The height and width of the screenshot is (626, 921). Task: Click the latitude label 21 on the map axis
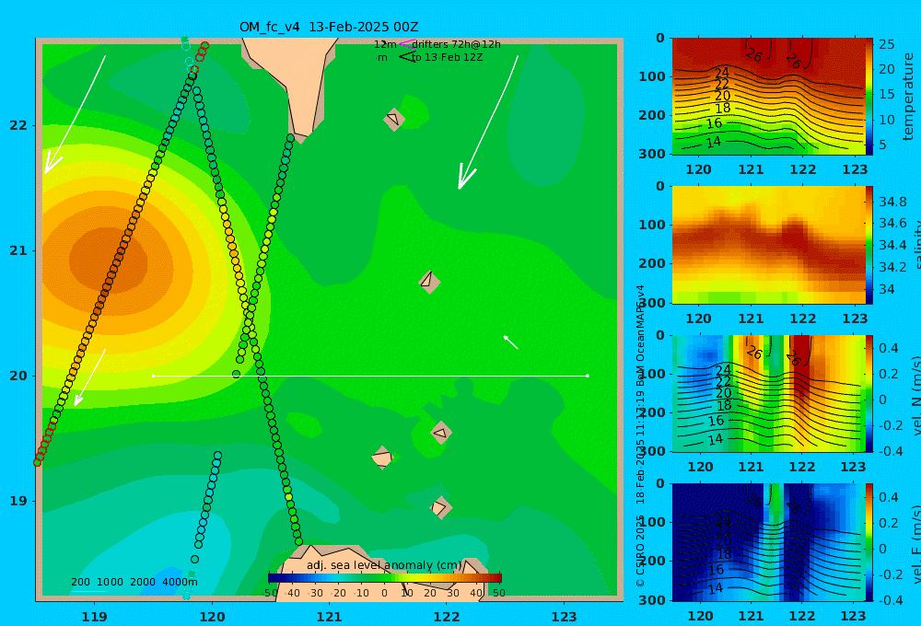[x=18, y=250]
